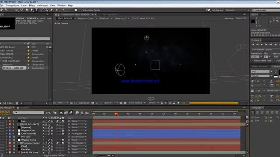Toggle shy switch on Particles layer

44,149
